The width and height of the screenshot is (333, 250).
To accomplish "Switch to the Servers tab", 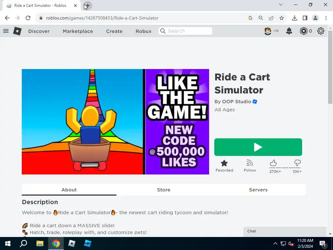I will (258, 190).
